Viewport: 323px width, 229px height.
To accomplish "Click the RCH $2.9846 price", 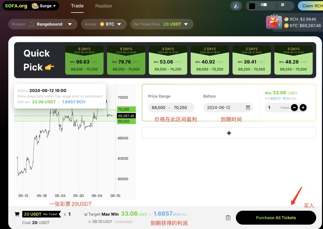I will pos(300,19).
